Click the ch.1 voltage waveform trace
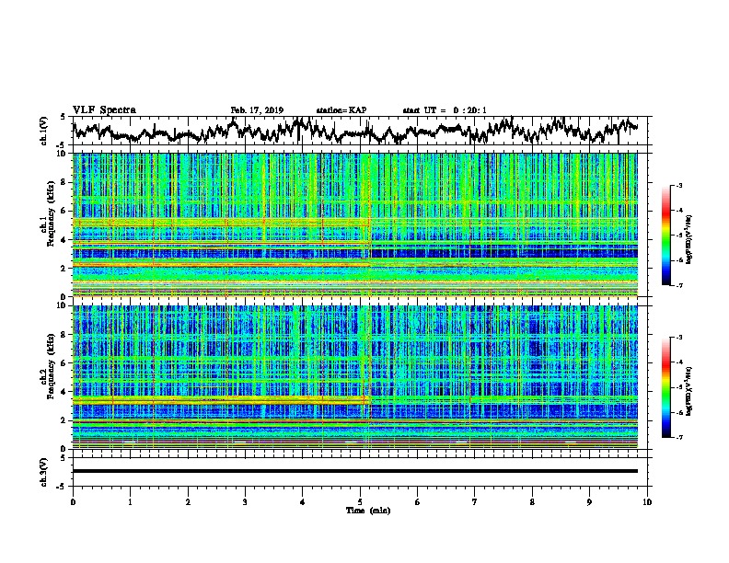729x563 pixels. 354,131
